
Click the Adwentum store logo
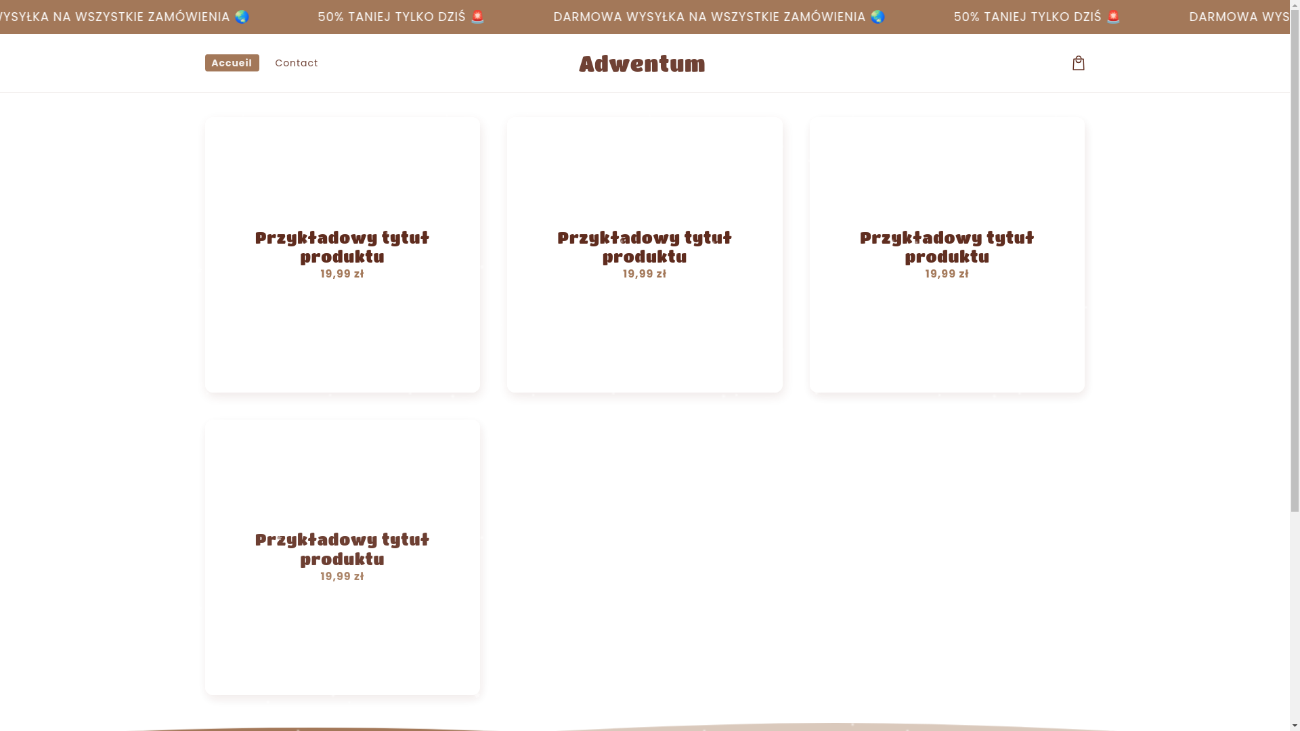642,64
